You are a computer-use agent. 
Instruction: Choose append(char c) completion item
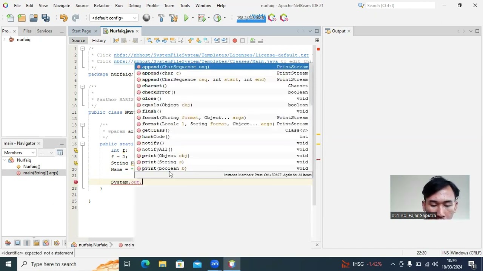point(223,73)
